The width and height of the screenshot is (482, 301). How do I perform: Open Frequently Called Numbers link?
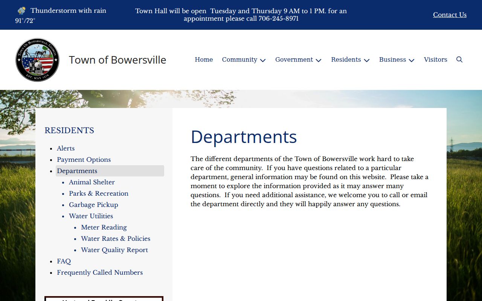100,272
